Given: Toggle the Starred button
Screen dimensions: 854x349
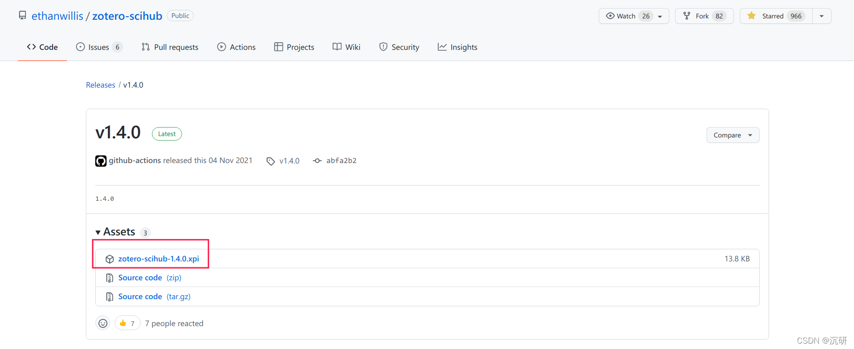Looking at the screenshot, I should (776, 16).
